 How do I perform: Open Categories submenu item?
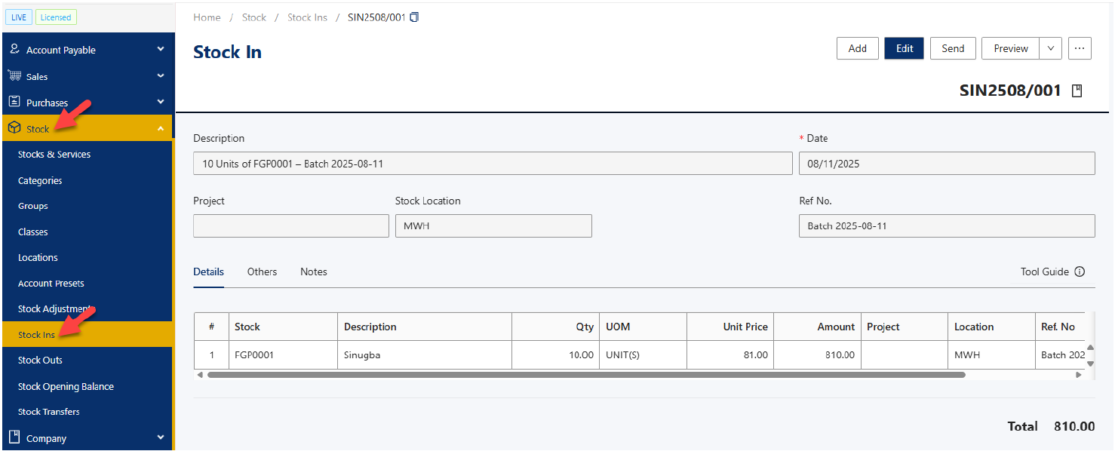pos(40,180)
